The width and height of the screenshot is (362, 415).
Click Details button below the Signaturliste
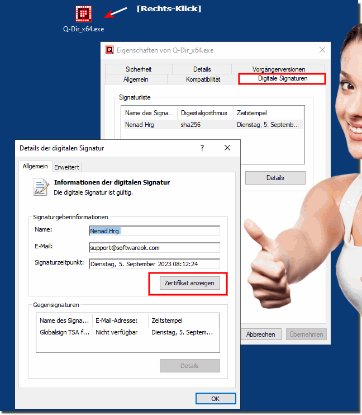(x=275, y=178)
